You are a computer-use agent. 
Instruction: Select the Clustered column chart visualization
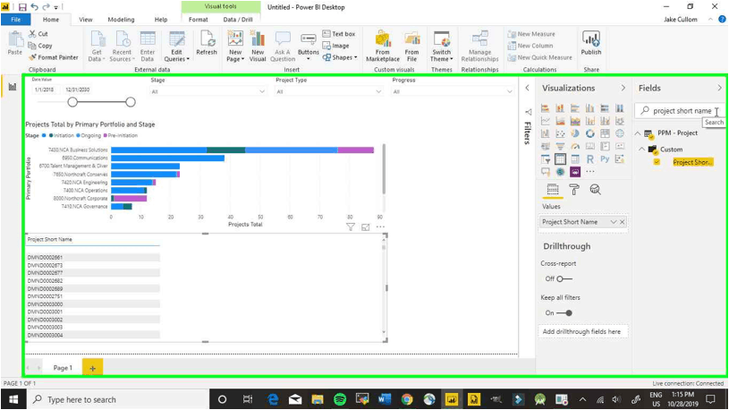[590, 108]
